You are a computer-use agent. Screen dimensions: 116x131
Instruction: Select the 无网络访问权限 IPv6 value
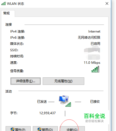pyautogui.click(x=89, y=38)
